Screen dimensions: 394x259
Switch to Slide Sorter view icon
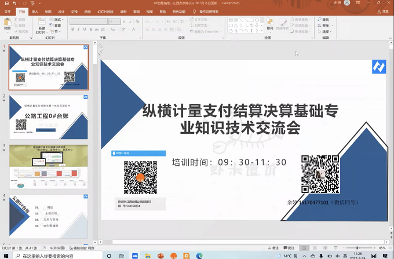315,248
